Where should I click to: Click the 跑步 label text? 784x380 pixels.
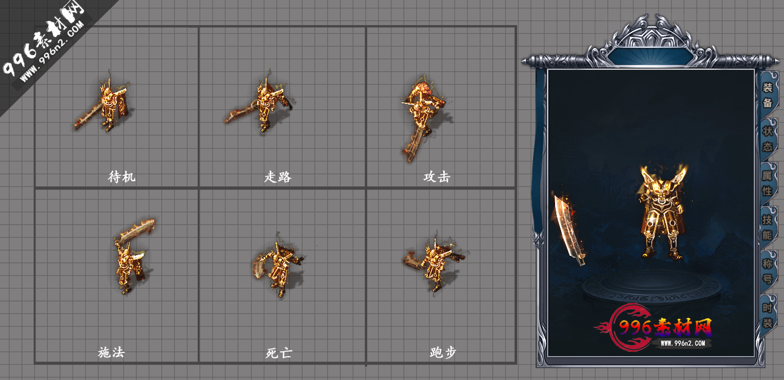(x=442, y=353)
